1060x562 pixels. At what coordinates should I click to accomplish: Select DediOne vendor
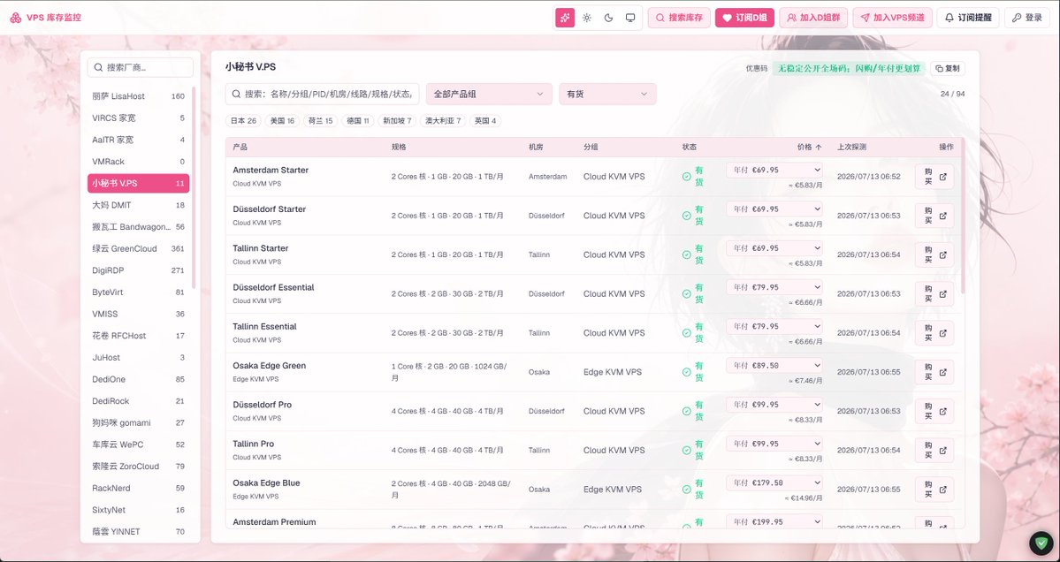(139, 379)
